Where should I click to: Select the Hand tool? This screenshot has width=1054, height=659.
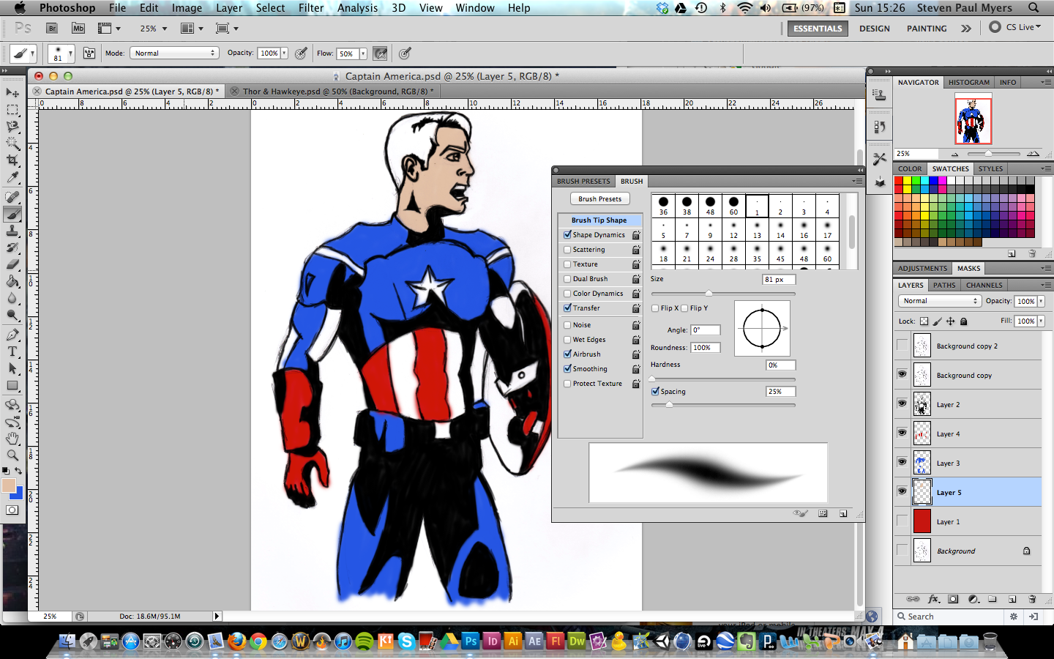click(12, 439)
